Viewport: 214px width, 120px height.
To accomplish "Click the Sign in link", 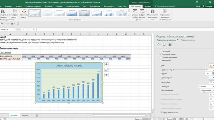I will pos(198,6).
